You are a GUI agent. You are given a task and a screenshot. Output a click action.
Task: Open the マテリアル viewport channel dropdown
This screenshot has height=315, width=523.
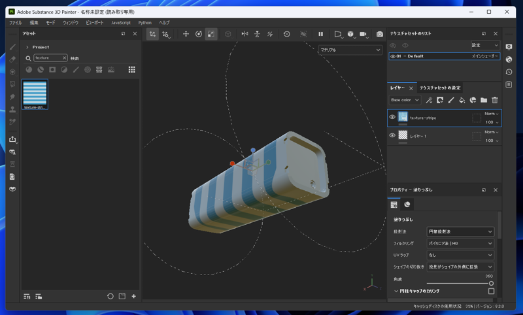[350, 50]
